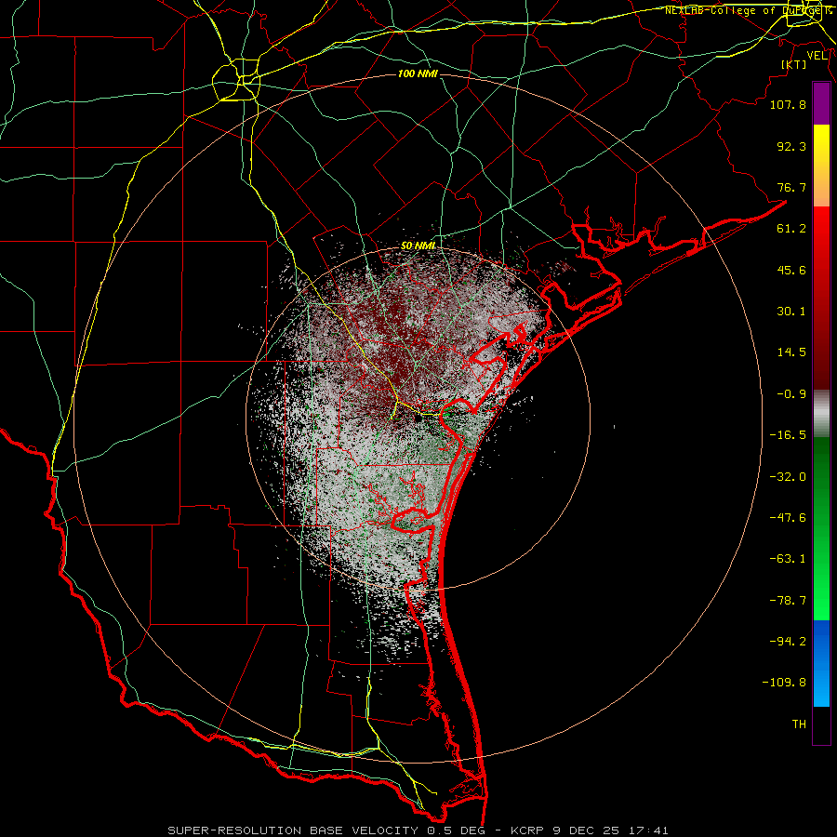Viewport: 837px width, 837px height.
Task: Click the VEL legend title
Action: (817, 55)
